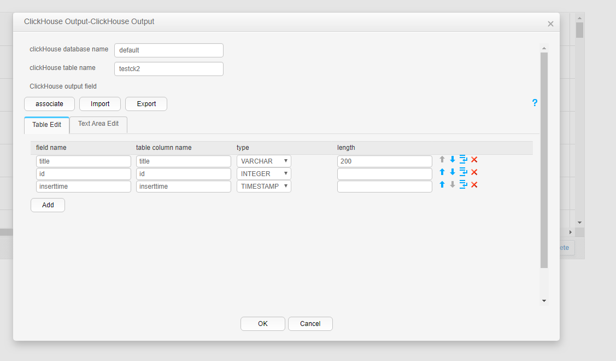Click the dialog title 'ClickHouse Output-ClickHouse Output'

(89, 22)
